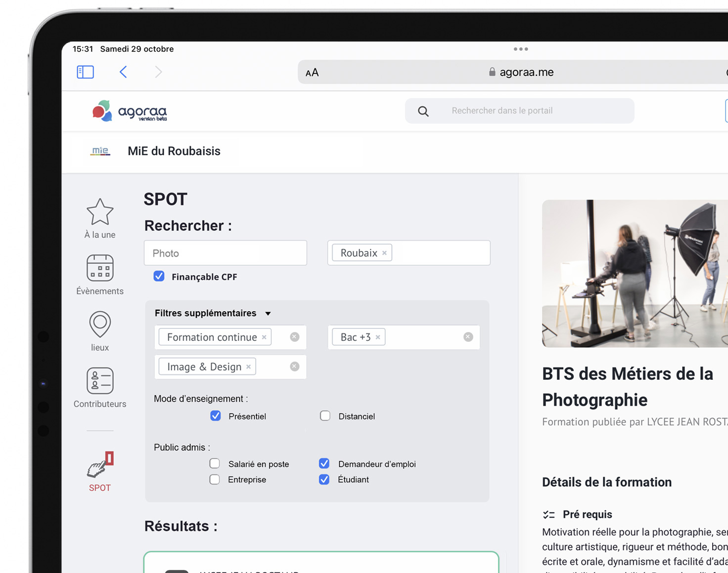The width and height of the screenshot is (728, 573).
Task: Open the Contributeurs profile card icon
Action: (x=100, y=380)
